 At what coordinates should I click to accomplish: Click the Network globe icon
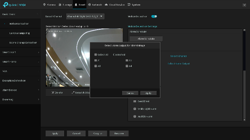[90, 5]
